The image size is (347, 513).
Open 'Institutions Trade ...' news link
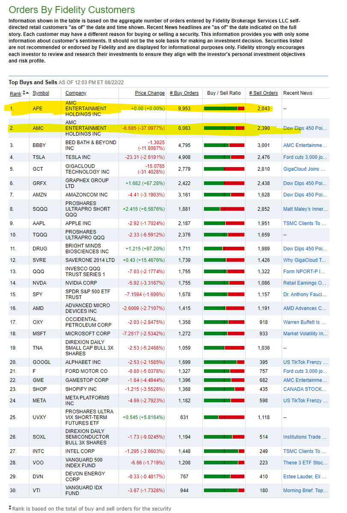[305, 437]
